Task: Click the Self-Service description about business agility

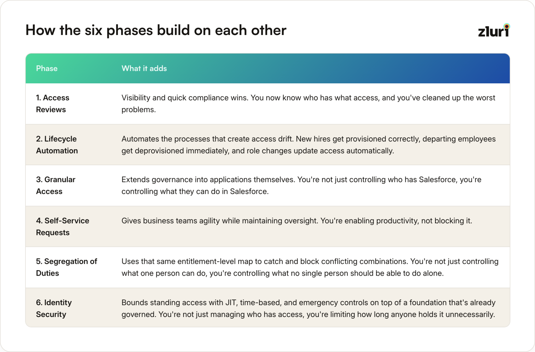Action: (297, 221)
